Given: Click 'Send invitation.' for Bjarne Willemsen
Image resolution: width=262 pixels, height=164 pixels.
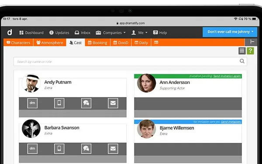Looking at the screenshot, I should click(x=231, y=122).
